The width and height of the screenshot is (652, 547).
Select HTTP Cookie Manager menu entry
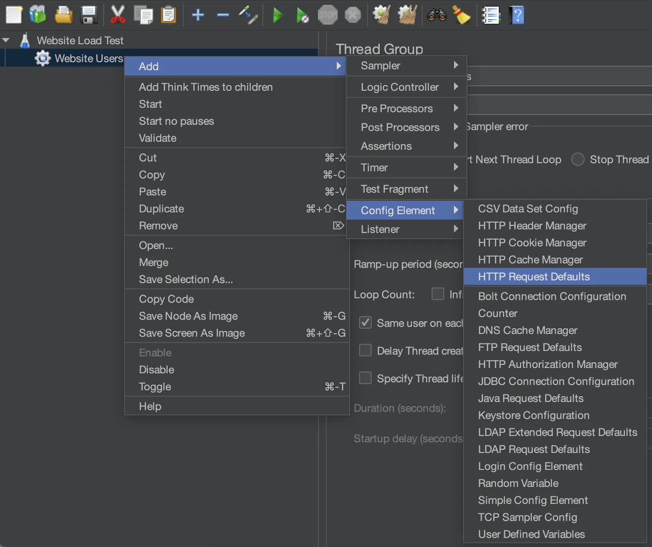(x=532, y=242)
